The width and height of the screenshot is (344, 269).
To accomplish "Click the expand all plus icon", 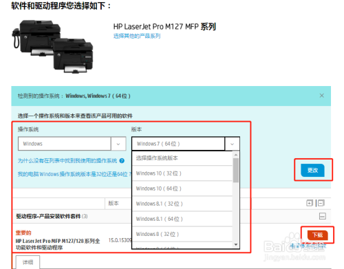I will 310,203.
